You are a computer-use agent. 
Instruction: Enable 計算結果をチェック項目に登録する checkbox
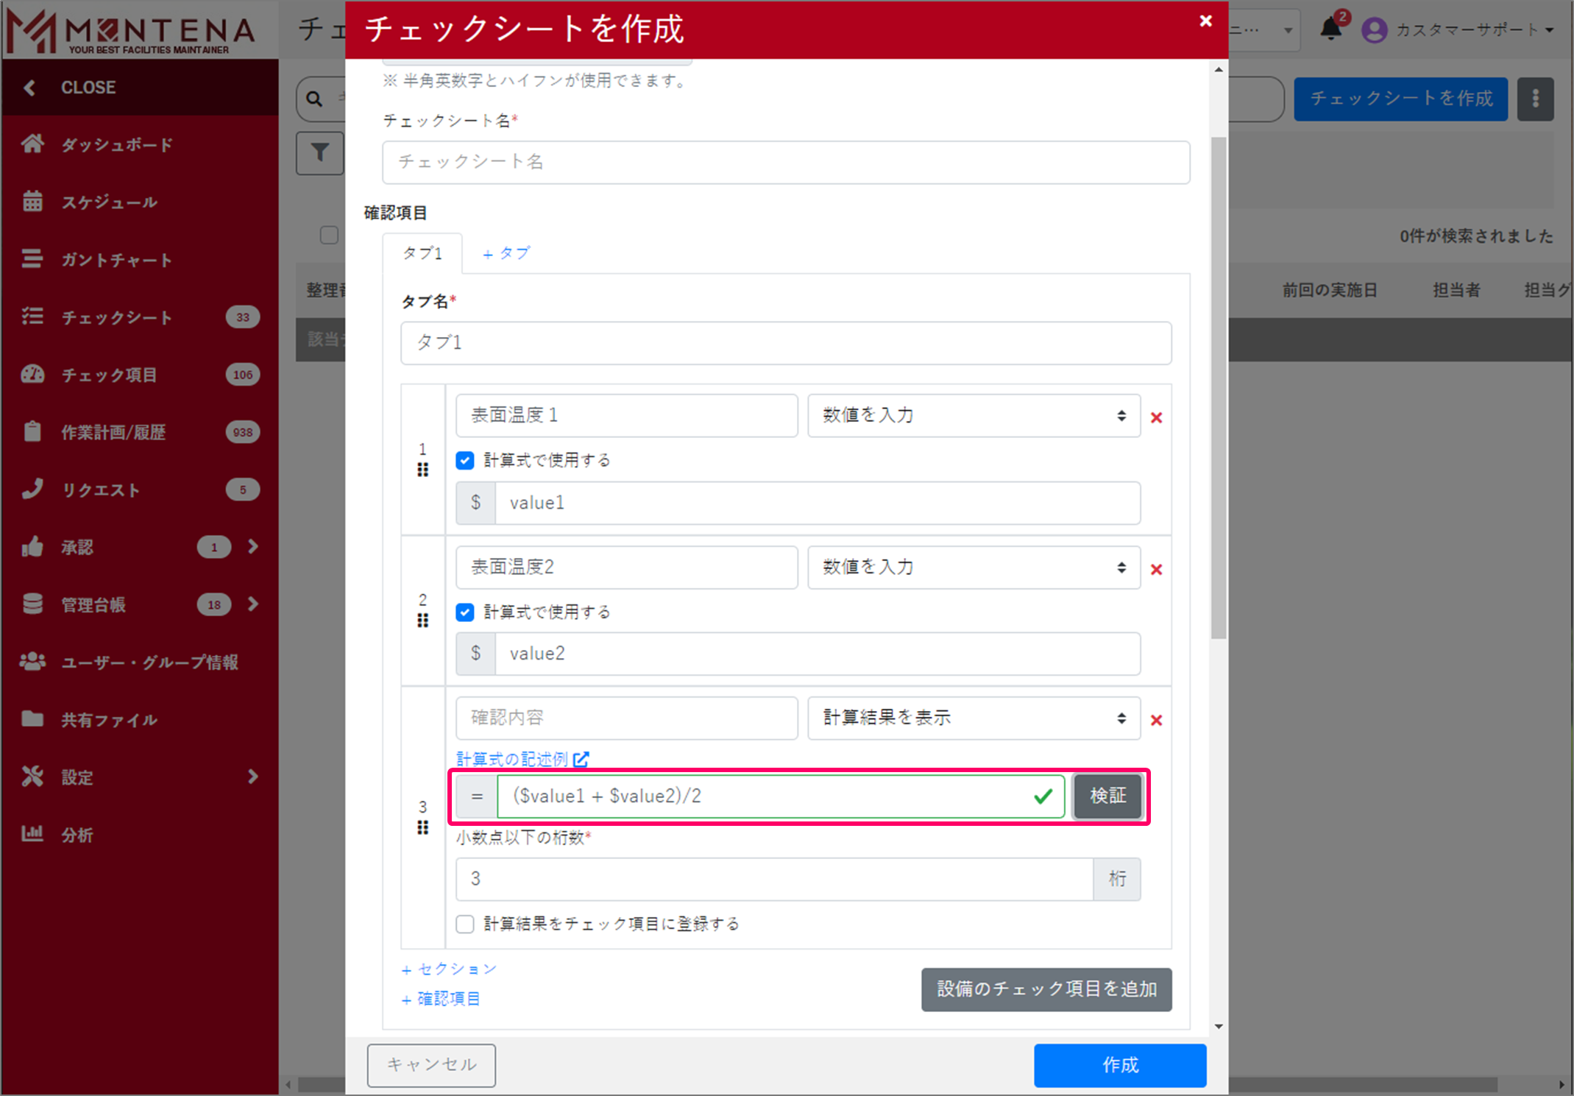(465, 924)
